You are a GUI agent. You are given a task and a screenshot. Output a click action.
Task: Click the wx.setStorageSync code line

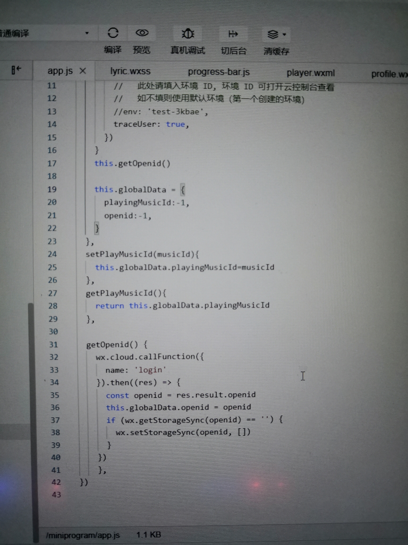(x=183, y=432)
